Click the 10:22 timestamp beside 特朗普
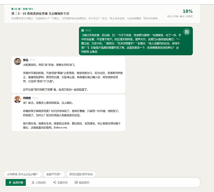Image resolution: width=214 pixels, height=192 pixels. click(35, 98)
